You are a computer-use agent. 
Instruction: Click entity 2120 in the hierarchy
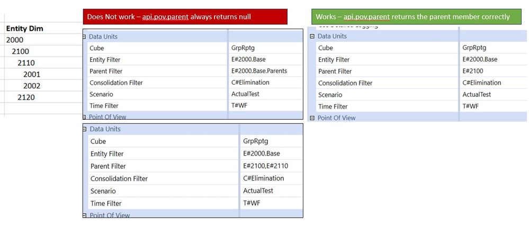(x=26, y=97)
